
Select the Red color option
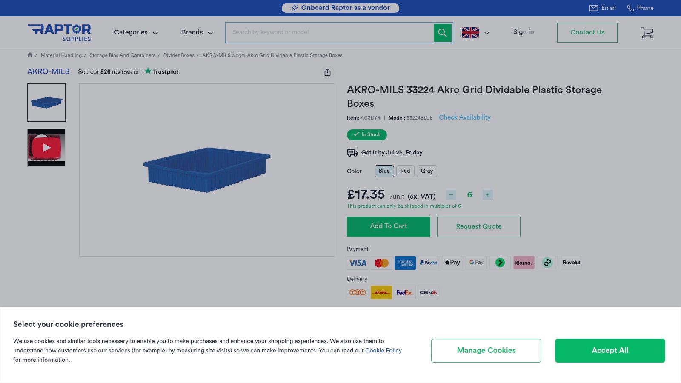click(405, 171)
